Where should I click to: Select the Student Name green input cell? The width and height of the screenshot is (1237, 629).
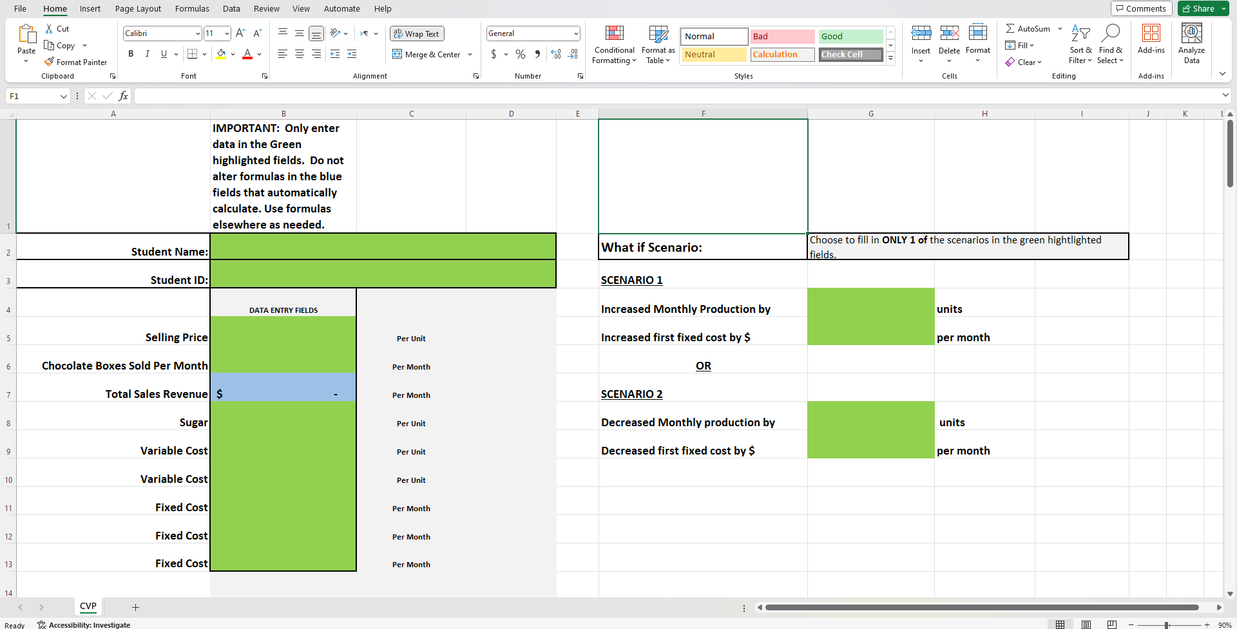[x=383, y=247]
